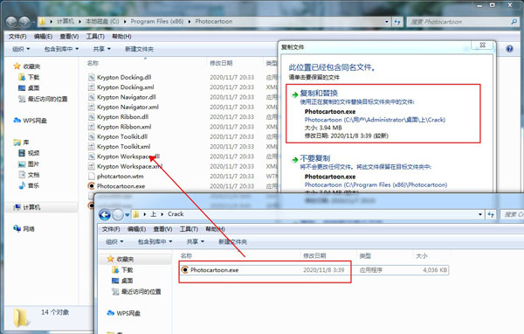Image resolution: width=524 pixels, height=334 pixels.
Task: Open WPS网盘 in Photocartoon window sidebar
Action: pyautogui.click(x=30, y=121)
